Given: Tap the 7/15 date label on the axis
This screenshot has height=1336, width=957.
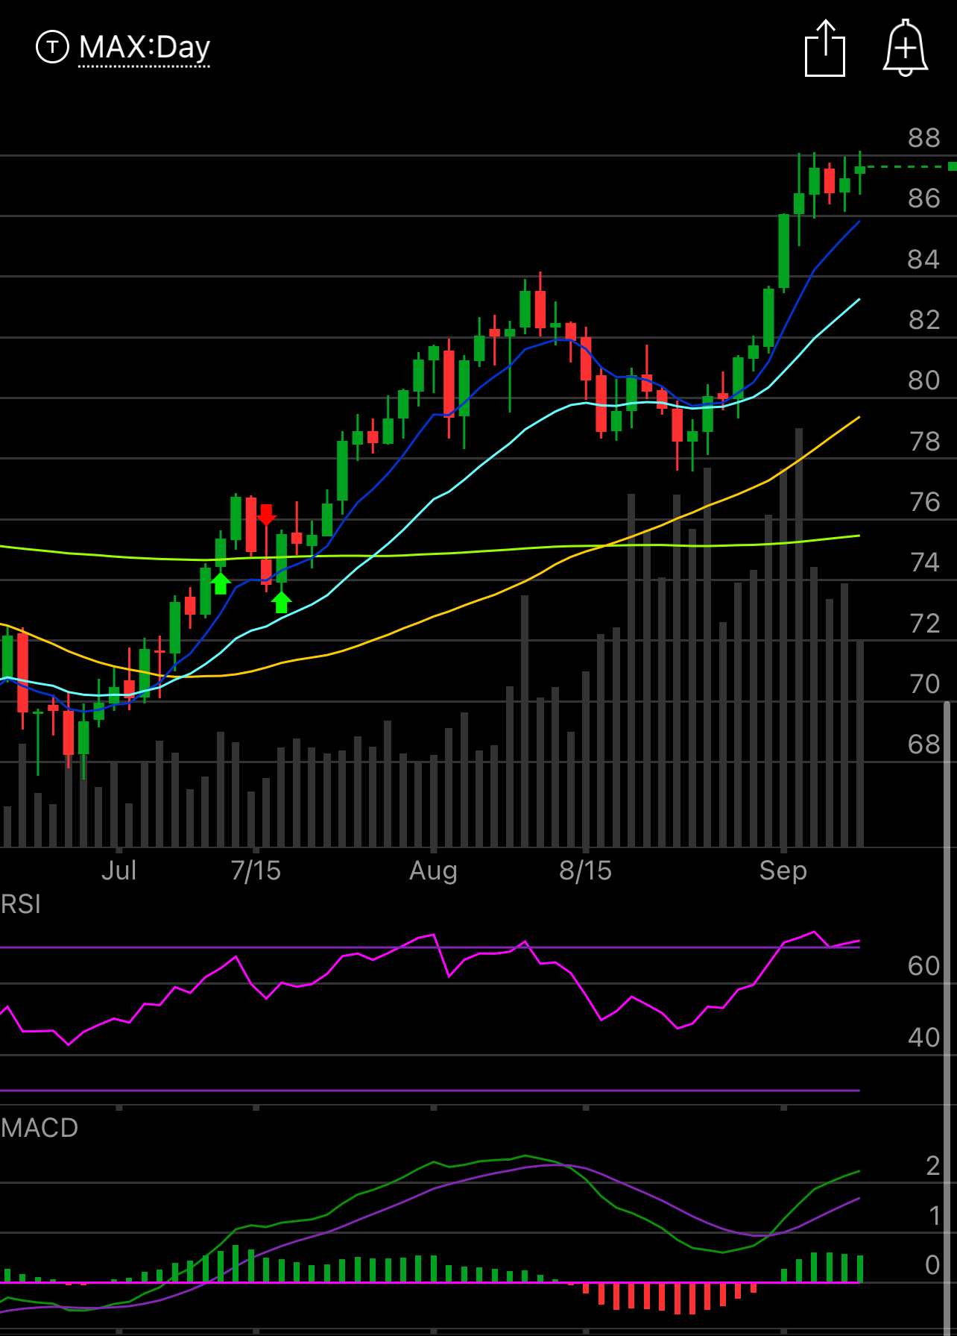Looking at the screenshot, I should pyautogui.click(x=256, y=871).
